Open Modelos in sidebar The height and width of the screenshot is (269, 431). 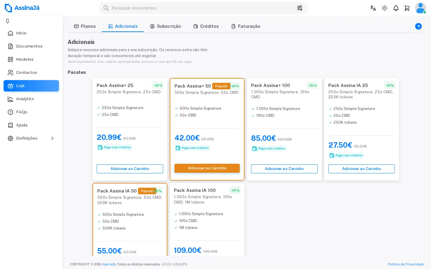pos(31,59)
